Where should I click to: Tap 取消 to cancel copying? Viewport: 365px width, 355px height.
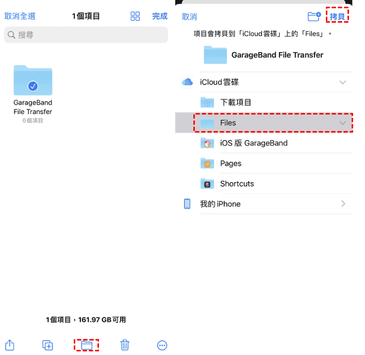point(189,17)
